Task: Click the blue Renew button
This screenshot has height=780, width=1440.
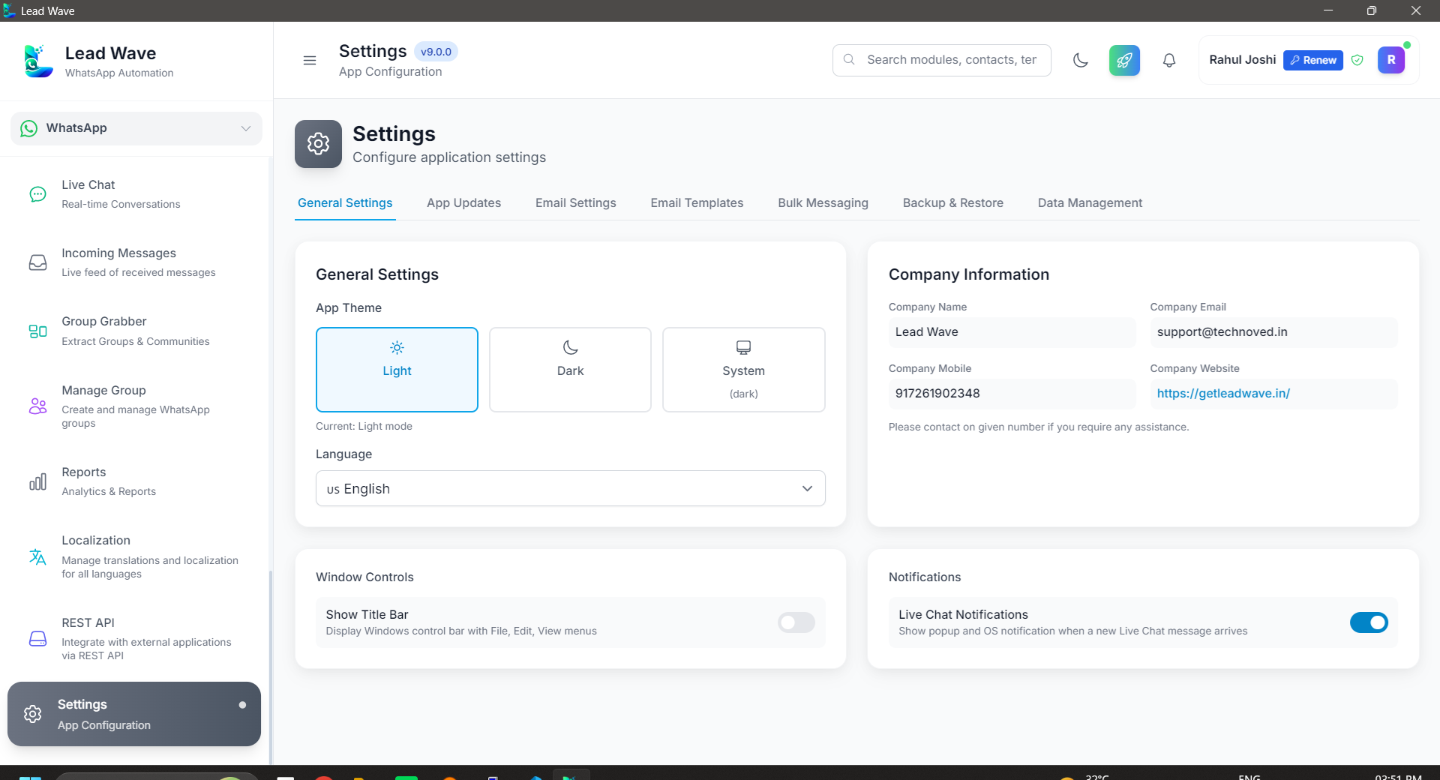Action: [x=1312, y=60]
